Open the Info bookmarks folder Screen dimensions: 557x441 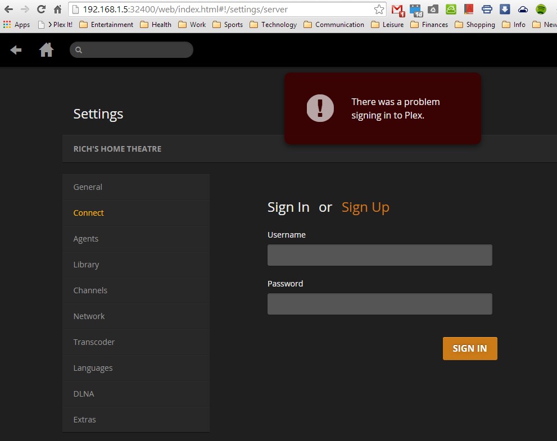(514, 25)
